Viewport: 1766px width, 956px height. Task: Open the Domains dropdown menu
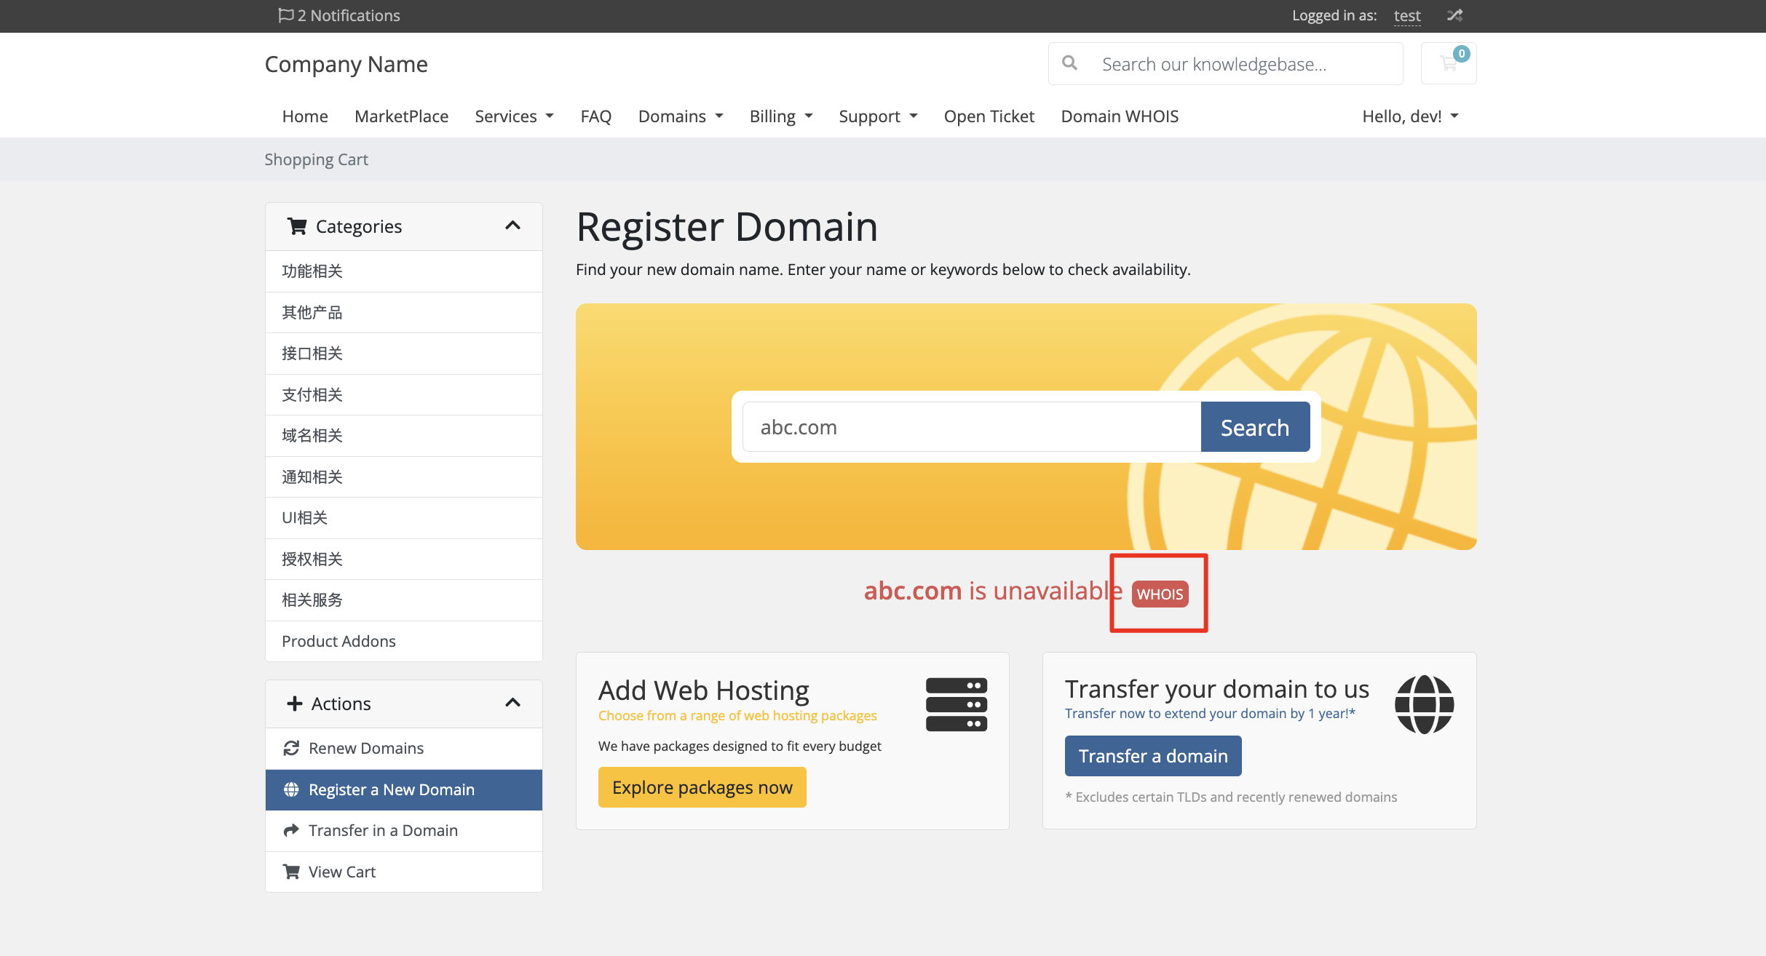(680, 116)
